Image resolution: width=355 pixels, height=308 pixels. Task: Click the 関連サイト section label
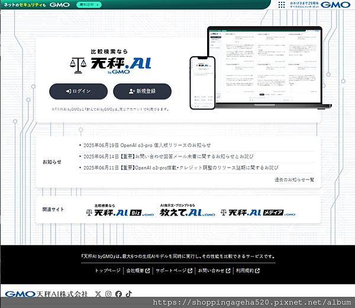53,210
